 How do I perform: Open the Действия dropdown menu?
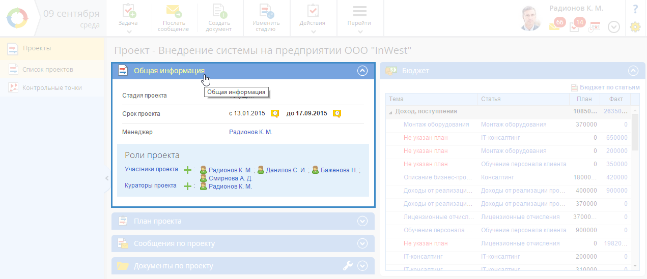tap(313, 18)
